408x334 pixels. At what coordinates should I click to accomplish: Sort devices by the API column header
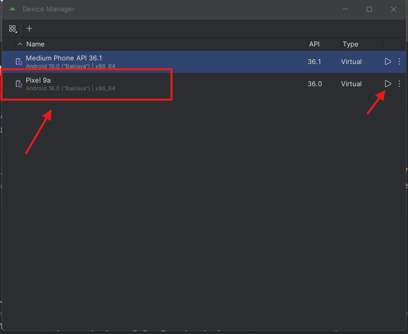point(314,44)
